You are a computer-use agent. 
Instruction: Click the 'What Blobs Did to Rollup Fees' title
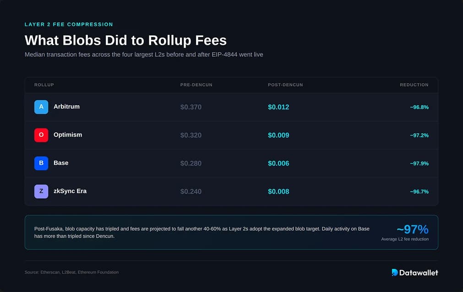pos(125,40)
